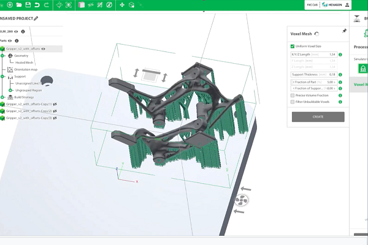Click info icon beside Fraction of Support
This screenshot has height=245, width=368.
[x=340, y=88]
